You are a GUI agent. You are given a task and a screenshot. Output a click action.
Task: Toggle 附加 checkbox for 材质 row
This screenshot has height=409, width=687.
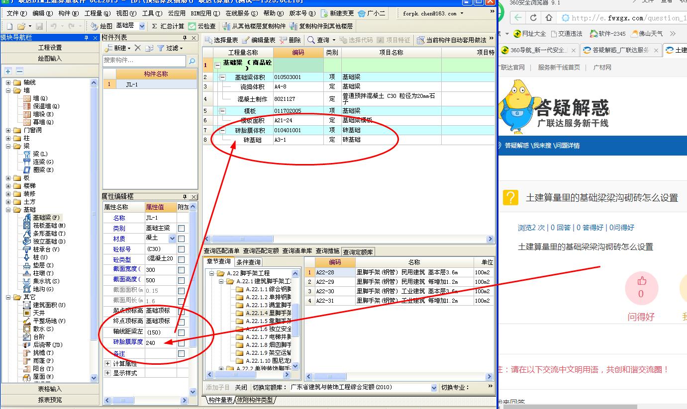(x=182, y=239)
